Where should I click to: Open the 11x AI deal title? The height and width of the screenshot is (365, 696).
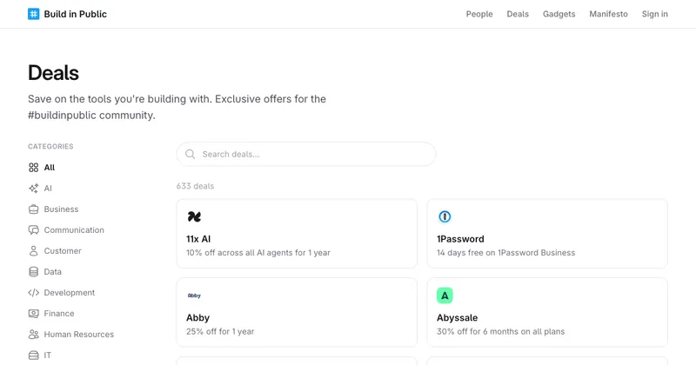point(198,239)
